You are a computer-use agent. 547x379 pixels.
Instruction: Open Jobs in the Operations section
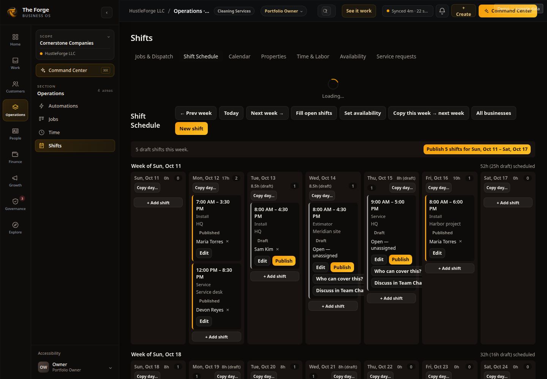(75, 119)
